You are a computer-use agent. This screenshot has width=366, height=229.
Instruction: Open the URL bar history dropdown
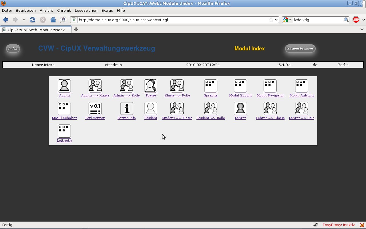(x=276, y=20)
